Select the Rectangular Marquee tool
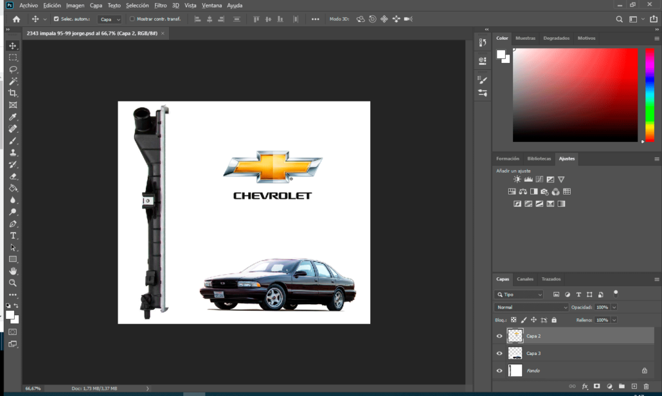 (13, 57)
